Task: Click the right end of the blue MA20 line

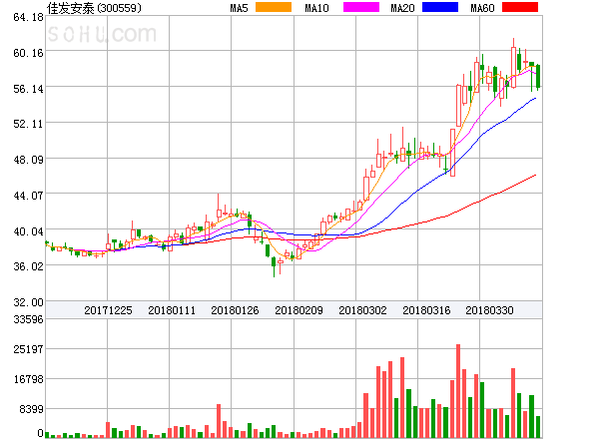Action: click(x=535, y=99)
